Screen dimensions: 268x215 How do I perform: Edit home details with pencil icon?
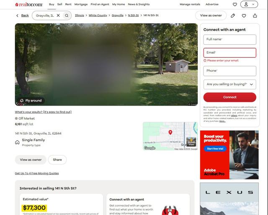pyautogui.click(x=233, y=16)
